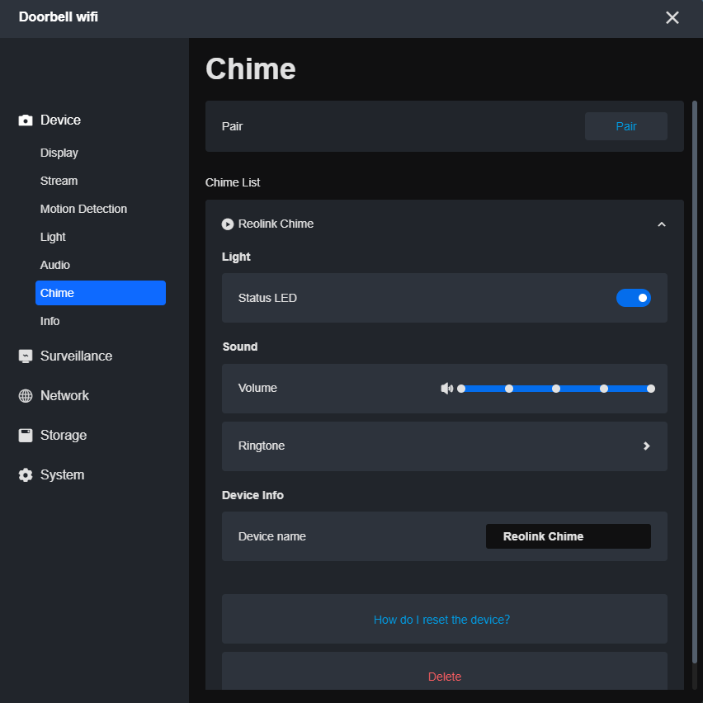Click the Surveillance monitor icon
703x703 pixels.
[x=26, y=356]
